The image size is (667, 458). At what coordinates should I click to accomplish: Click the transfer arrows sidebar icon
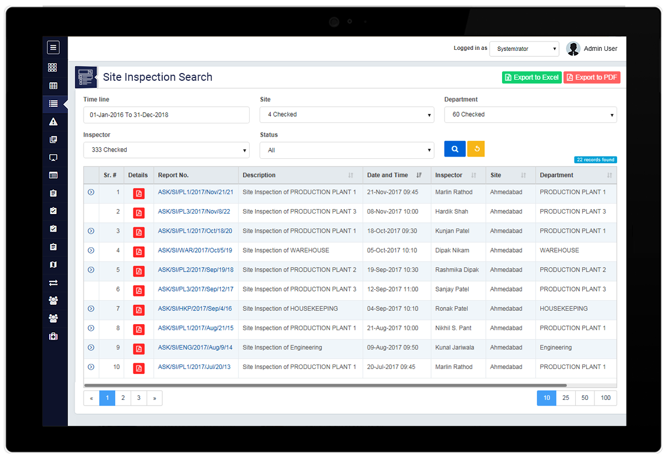click(x=53, y=283)
